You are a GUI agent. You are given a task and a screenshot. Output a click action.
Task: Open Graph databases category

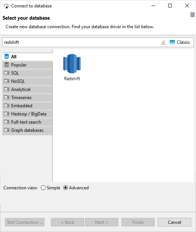click(x=27, y=130)
